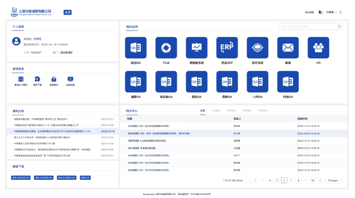355x198 pixels.
Task: Open the puzzle-piece plugin download icon
Action: click(x=37, y=79)
